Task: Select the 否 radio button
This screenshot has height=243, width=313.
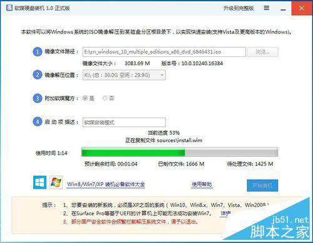Action: tap(105, 98)
